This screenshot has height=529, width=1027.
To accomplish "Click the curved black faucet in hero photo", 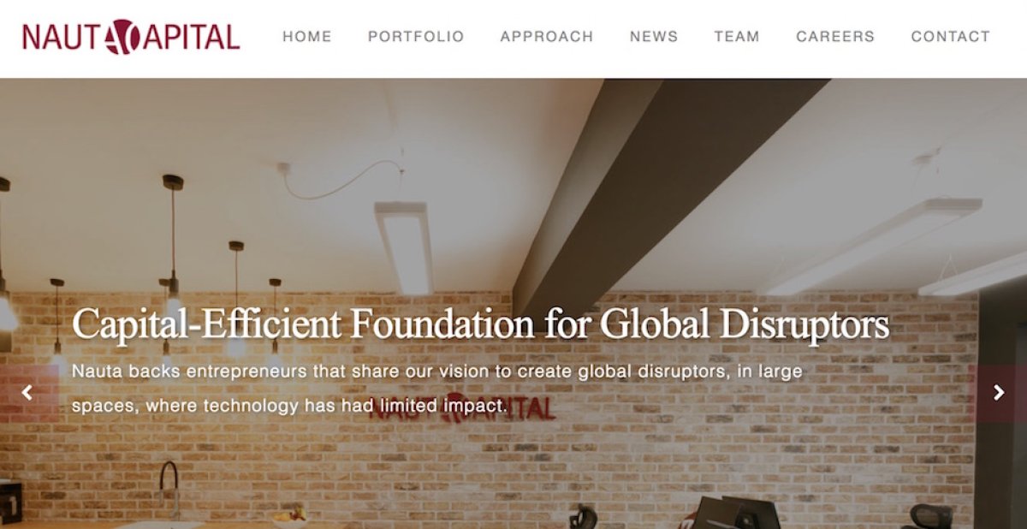I will (169, 489).
